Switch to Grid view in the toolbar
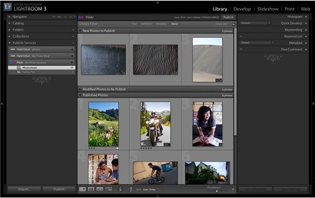Image resolution: width=315 pixels, height=198 pixels. (82, 189)
